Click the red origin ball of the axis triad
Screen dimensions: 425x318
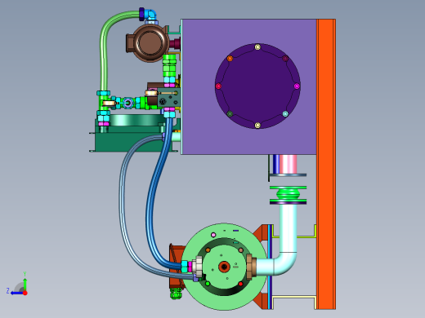click(25, 293)
